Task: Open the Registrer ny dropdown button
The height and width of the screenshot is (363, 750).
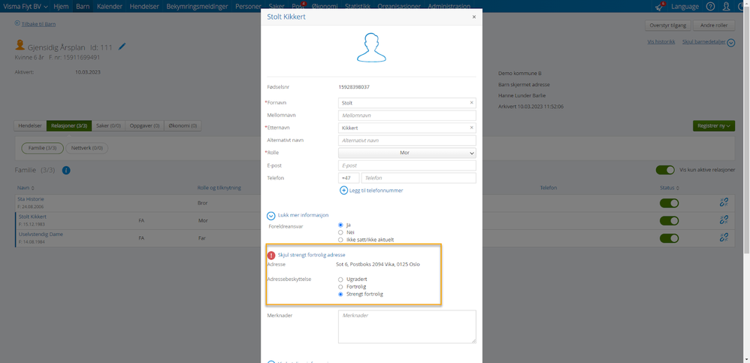Action: coord(714,126)
